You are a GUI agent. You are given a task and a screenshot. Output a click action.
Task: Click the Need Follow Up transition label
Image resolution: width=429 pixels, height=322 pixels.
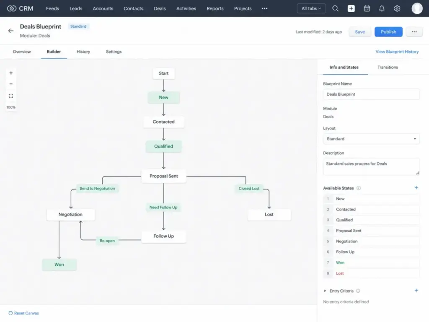point(163,207)
